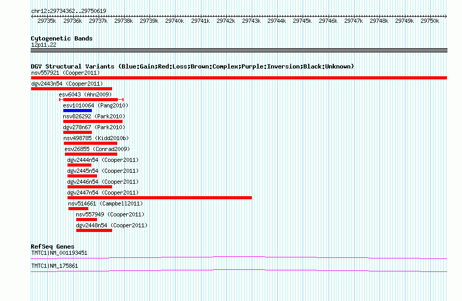Open the TMTC1|NM_175861 gene label
The image size is (462, 301).
point(55,266)
